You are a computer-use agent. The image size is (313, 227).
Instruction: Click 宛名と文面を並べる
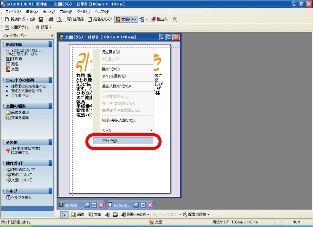27,91
